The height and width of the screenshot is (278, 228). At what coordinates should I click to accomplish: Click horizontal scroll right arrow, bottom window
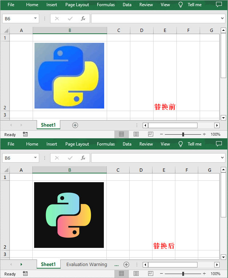(x=217, y=265)
